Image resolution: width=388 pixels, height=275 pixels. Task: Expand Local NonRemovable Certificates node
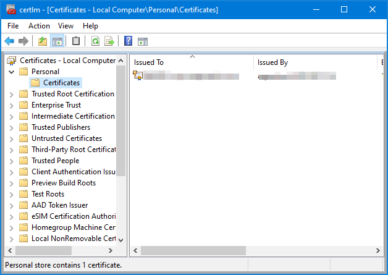[11, 239]
